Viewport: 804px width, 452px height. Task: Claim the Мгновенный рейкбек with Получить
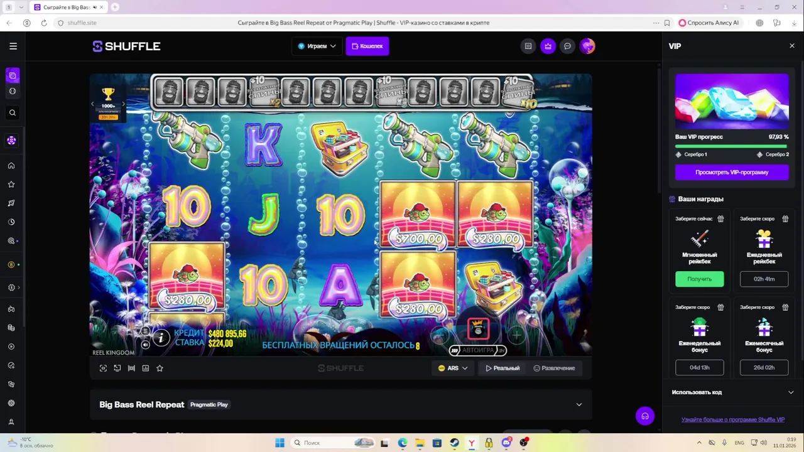[x=700, y=279]
